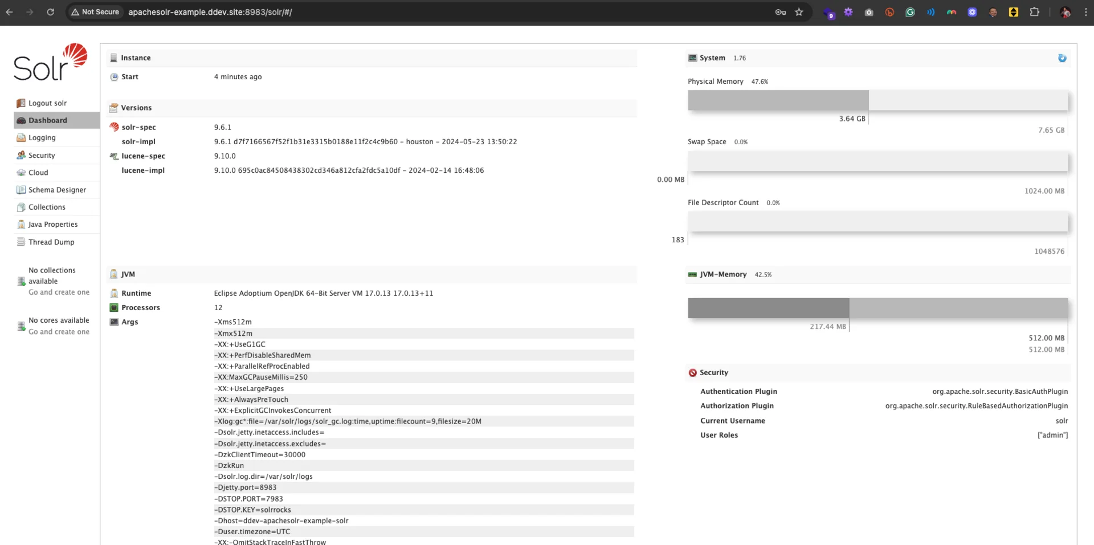Click the lucene-spec icon
The height and width of the screenshot is (545, 1094).
coord(114,156)
